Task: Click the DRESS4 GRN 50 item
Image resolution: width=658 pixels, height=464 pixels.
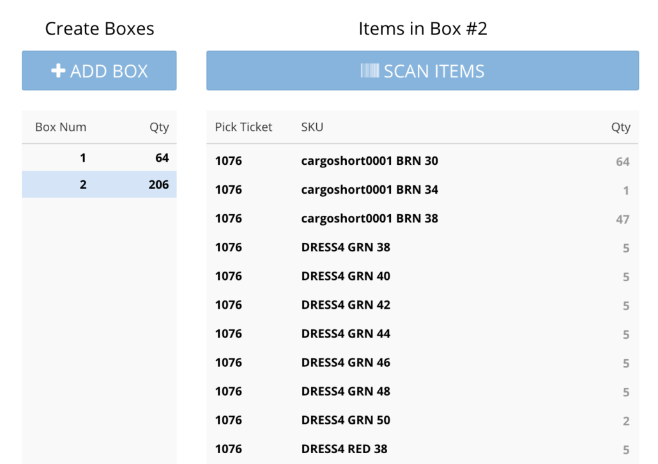Action: tap(346, 420)
